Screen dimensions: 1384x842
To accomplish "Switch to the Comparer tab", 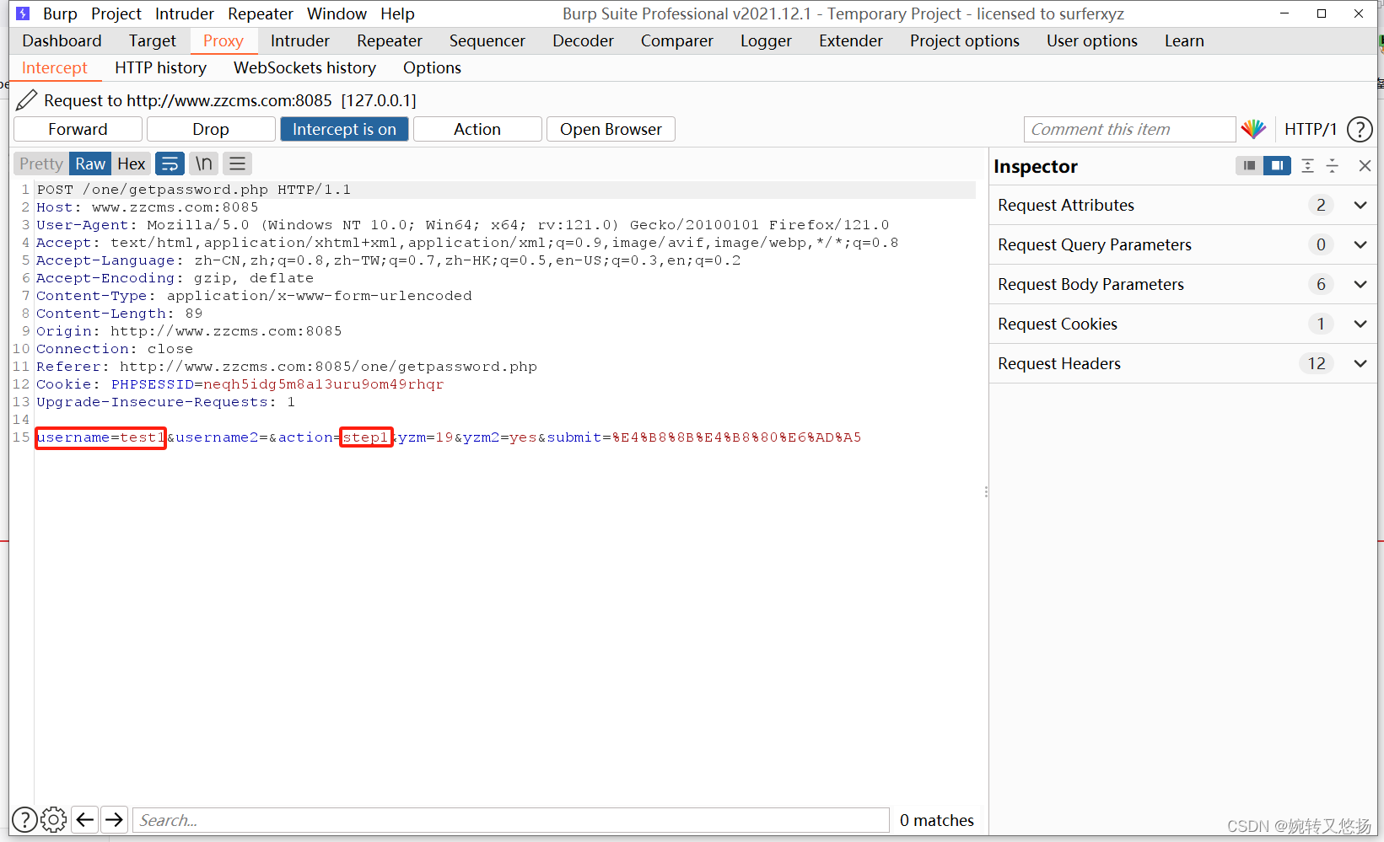I will pos(676,40).
